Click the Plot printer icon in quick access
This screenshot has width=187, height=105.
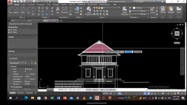point(34,1)
